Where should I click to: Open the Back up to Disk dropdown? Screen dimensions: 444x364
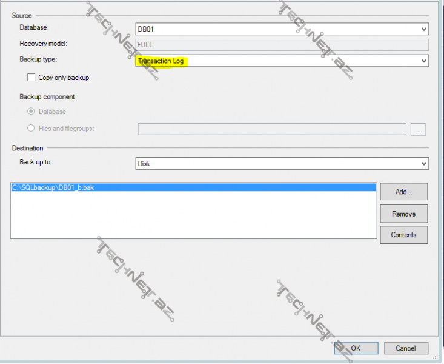(x=282, y=164)
